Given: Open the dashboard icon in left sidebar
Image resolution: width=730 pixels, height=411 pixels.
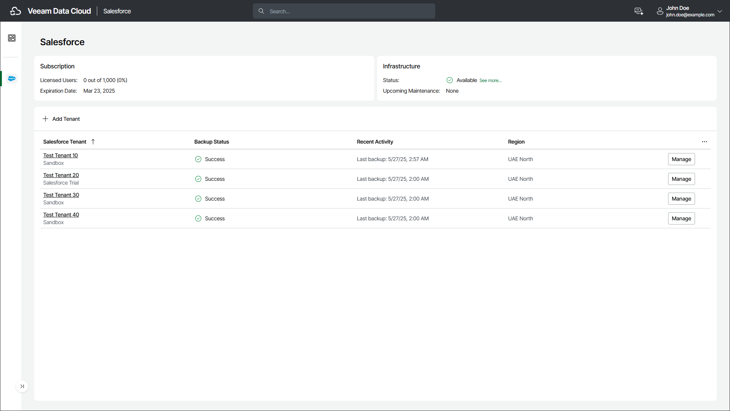Looking at the screenshot, I should point(12,38).
